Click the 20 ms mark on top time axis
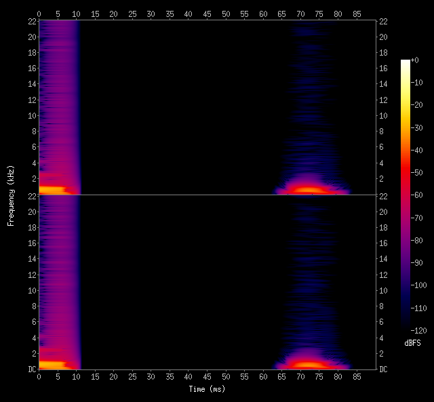The height and width of the screenshot is (402, 434). [x=113, y=13]
